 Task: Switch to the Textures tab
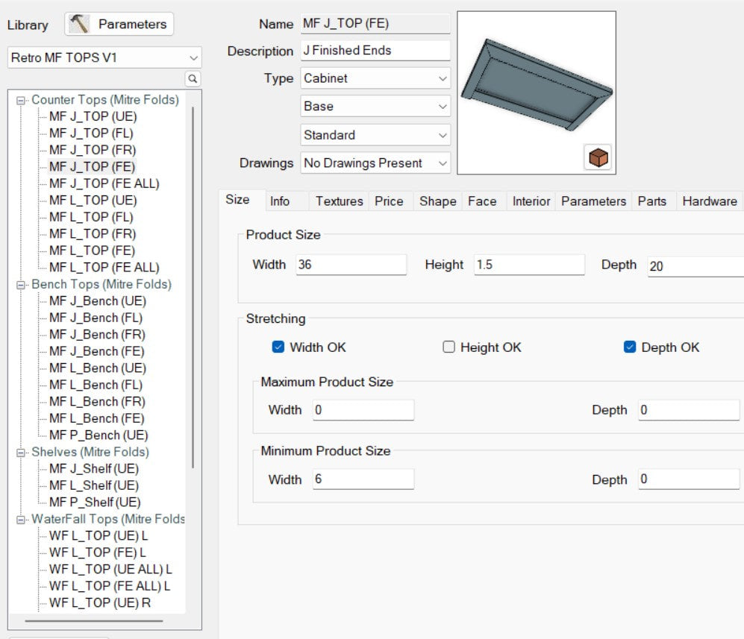(x=339, y=201)
